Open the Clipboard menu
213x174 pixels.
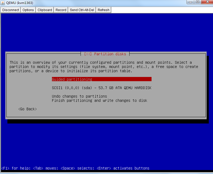click(x=45, y=10)
